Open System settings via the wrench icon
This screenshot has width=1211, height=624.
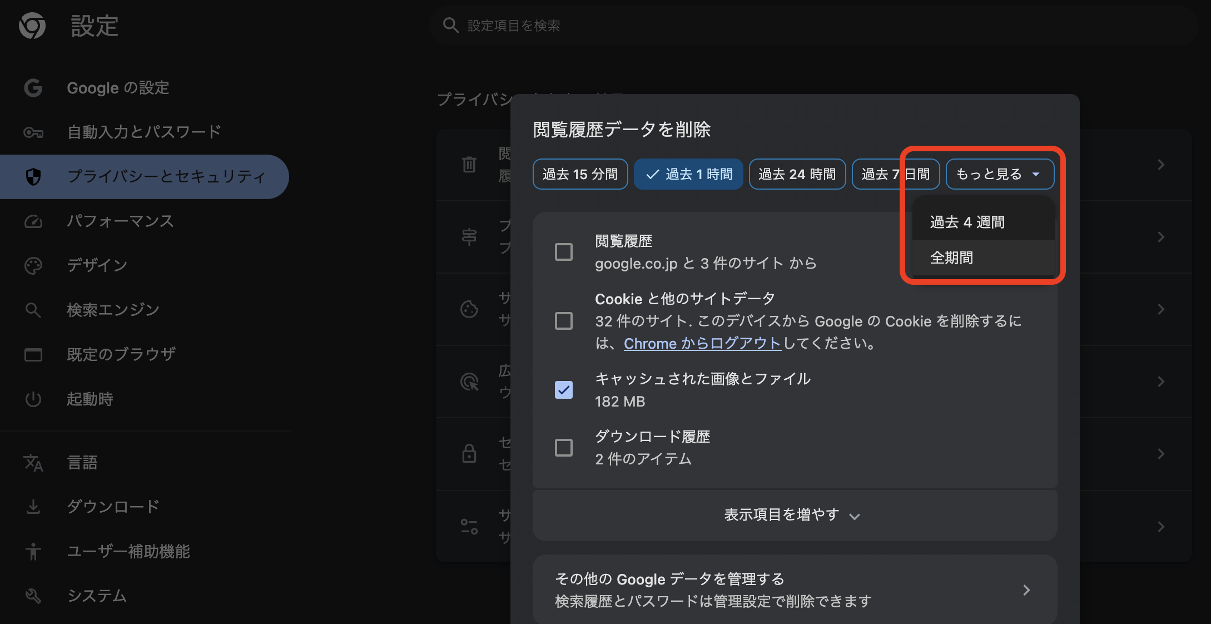coord(33,595)
